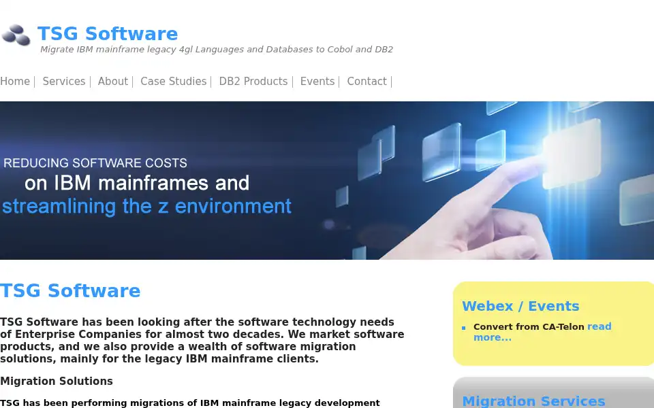654x408 pixels.
Task: Click the Webex / Events heading
Action: click(520, 306)
